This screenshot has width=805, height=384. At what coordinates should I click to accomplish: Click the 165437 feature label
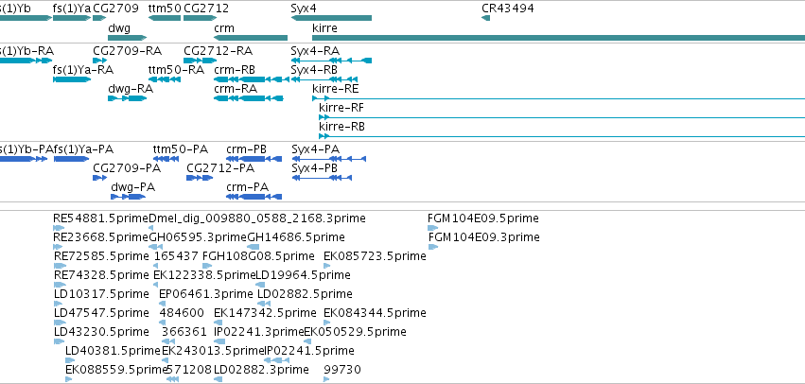click(176, 255)
